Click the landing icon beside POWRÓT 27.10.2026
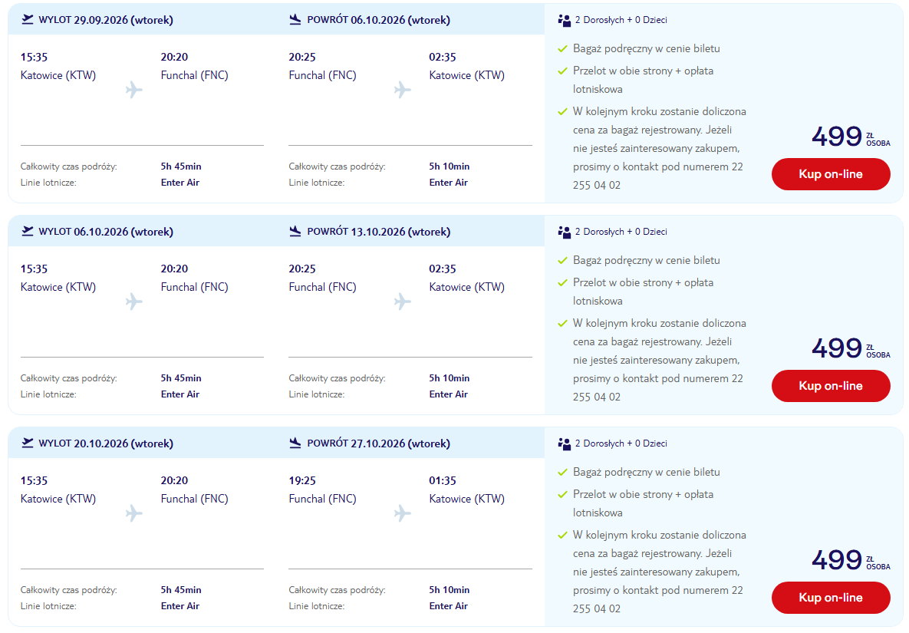This screenshot has height=633, width=909. point(295,443)
